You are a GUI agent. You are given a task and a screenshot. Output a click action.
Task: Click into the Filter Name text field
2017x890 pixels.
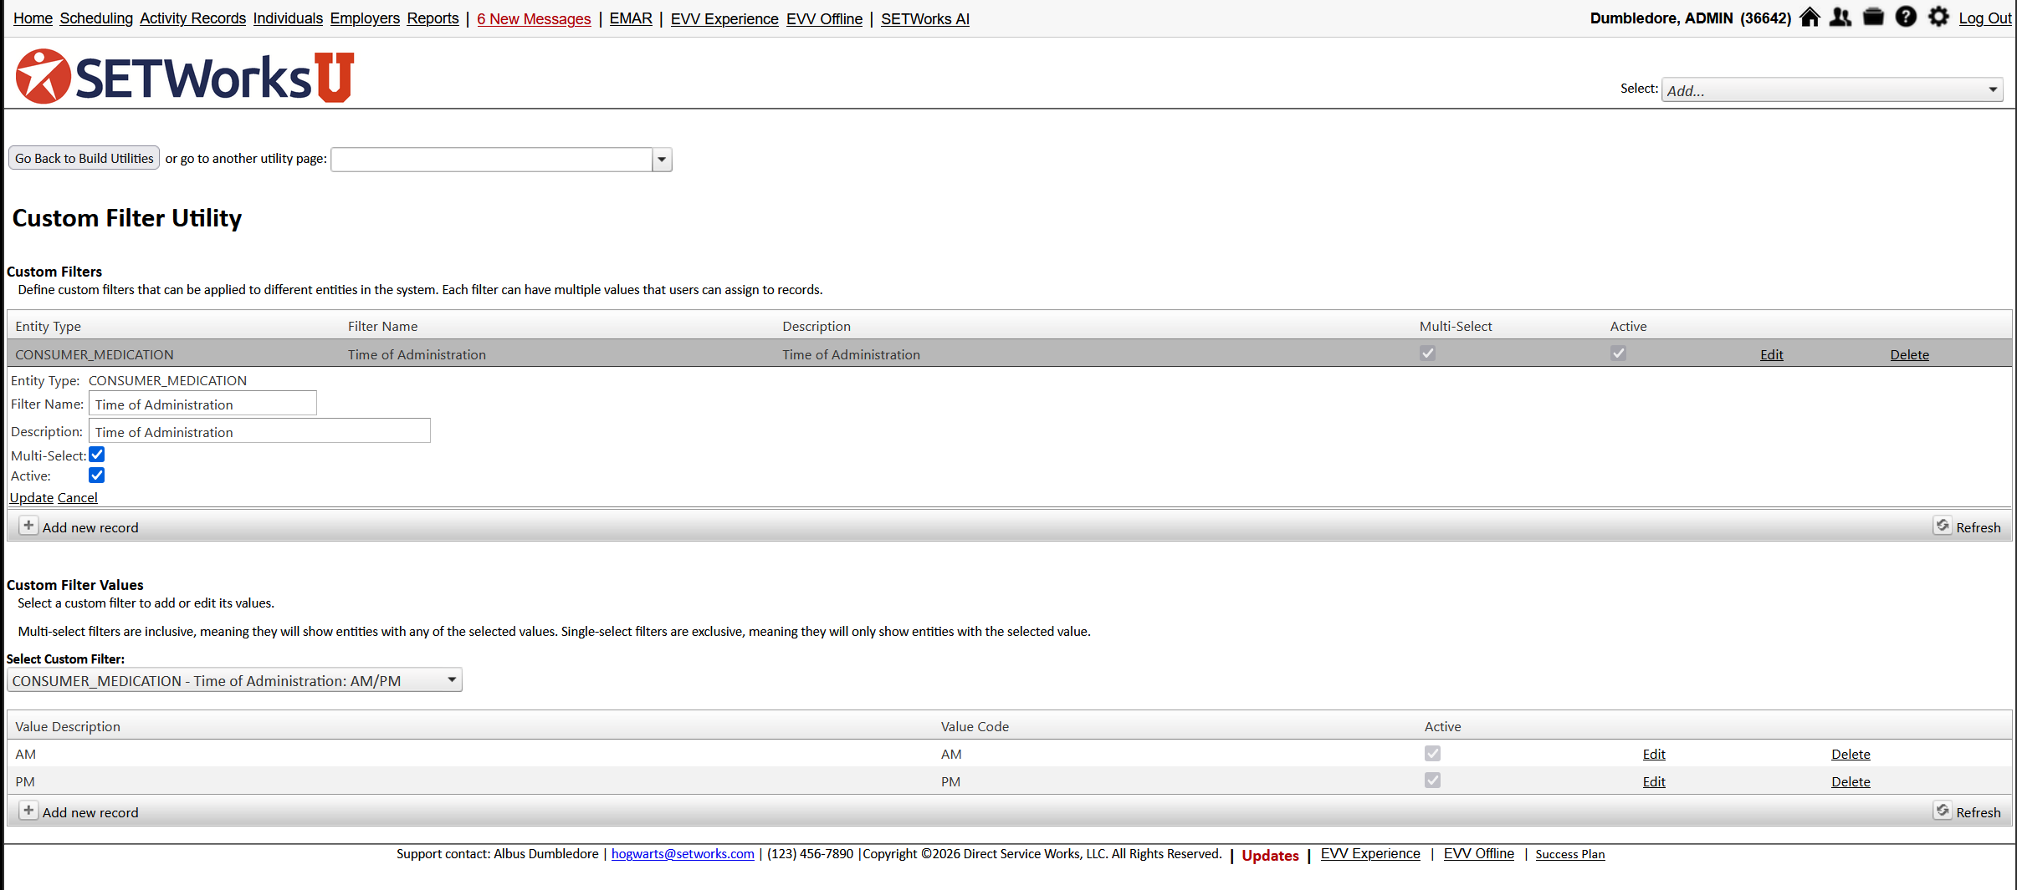coord(202,404)
